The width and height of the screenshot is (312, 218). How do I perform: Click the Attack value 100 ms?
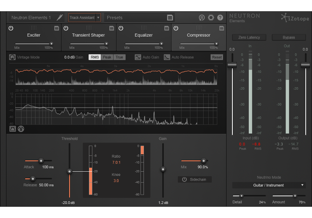[48, 167]
